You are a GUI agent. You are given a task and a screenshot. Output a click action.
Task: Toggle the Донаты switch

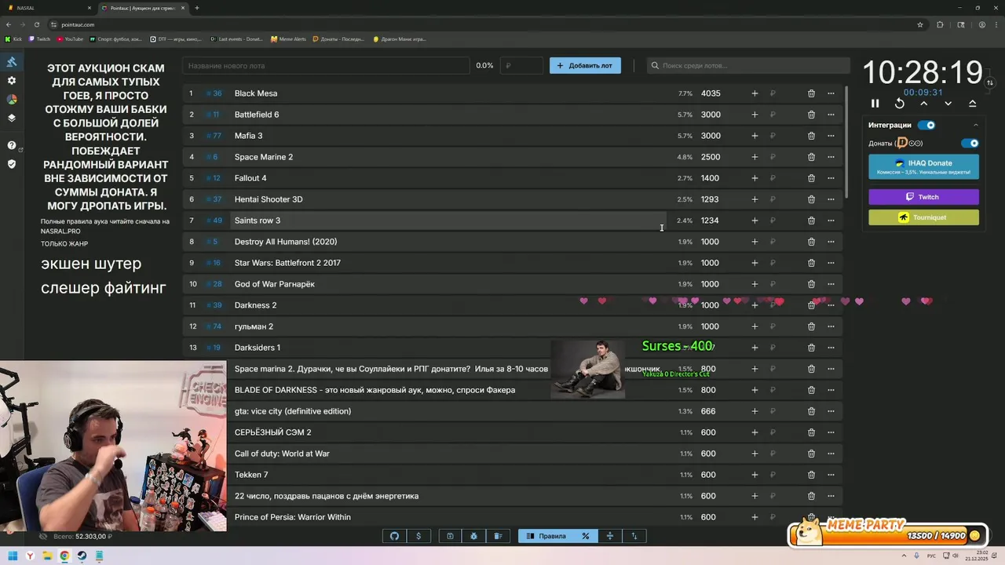tap(970, 144)
